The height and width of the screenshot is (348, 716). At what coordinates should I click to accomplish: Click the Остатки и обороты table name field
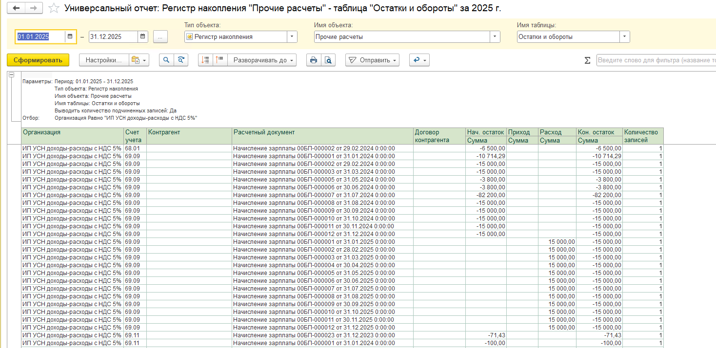[x=568, y=37]
